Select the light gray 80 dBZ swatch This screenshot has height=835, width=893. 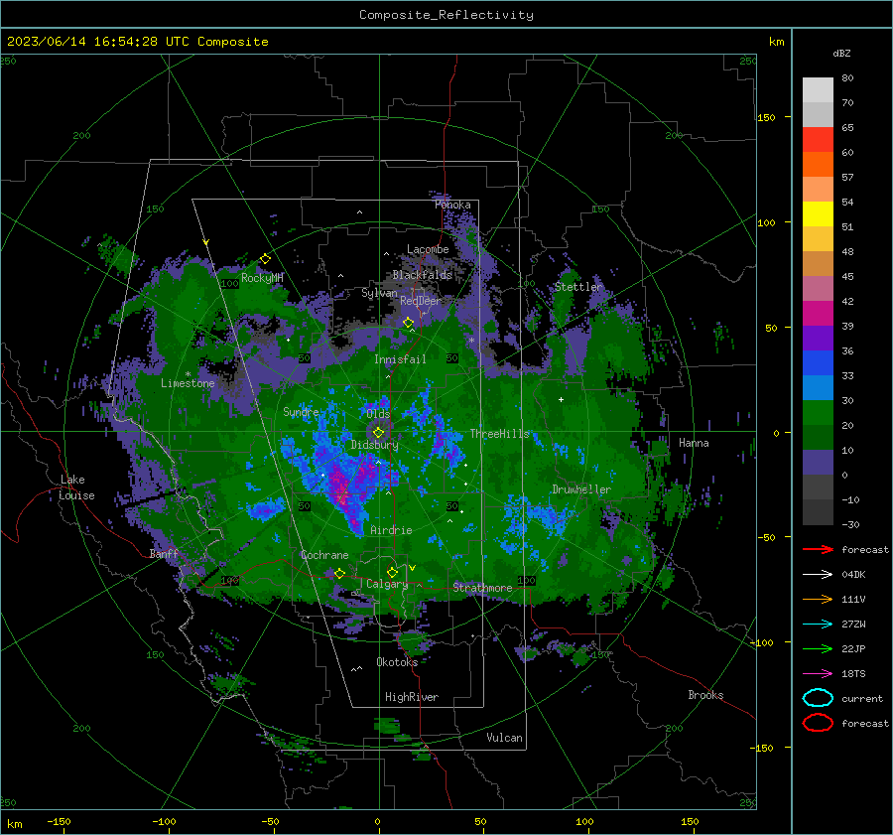pos(818,90)
